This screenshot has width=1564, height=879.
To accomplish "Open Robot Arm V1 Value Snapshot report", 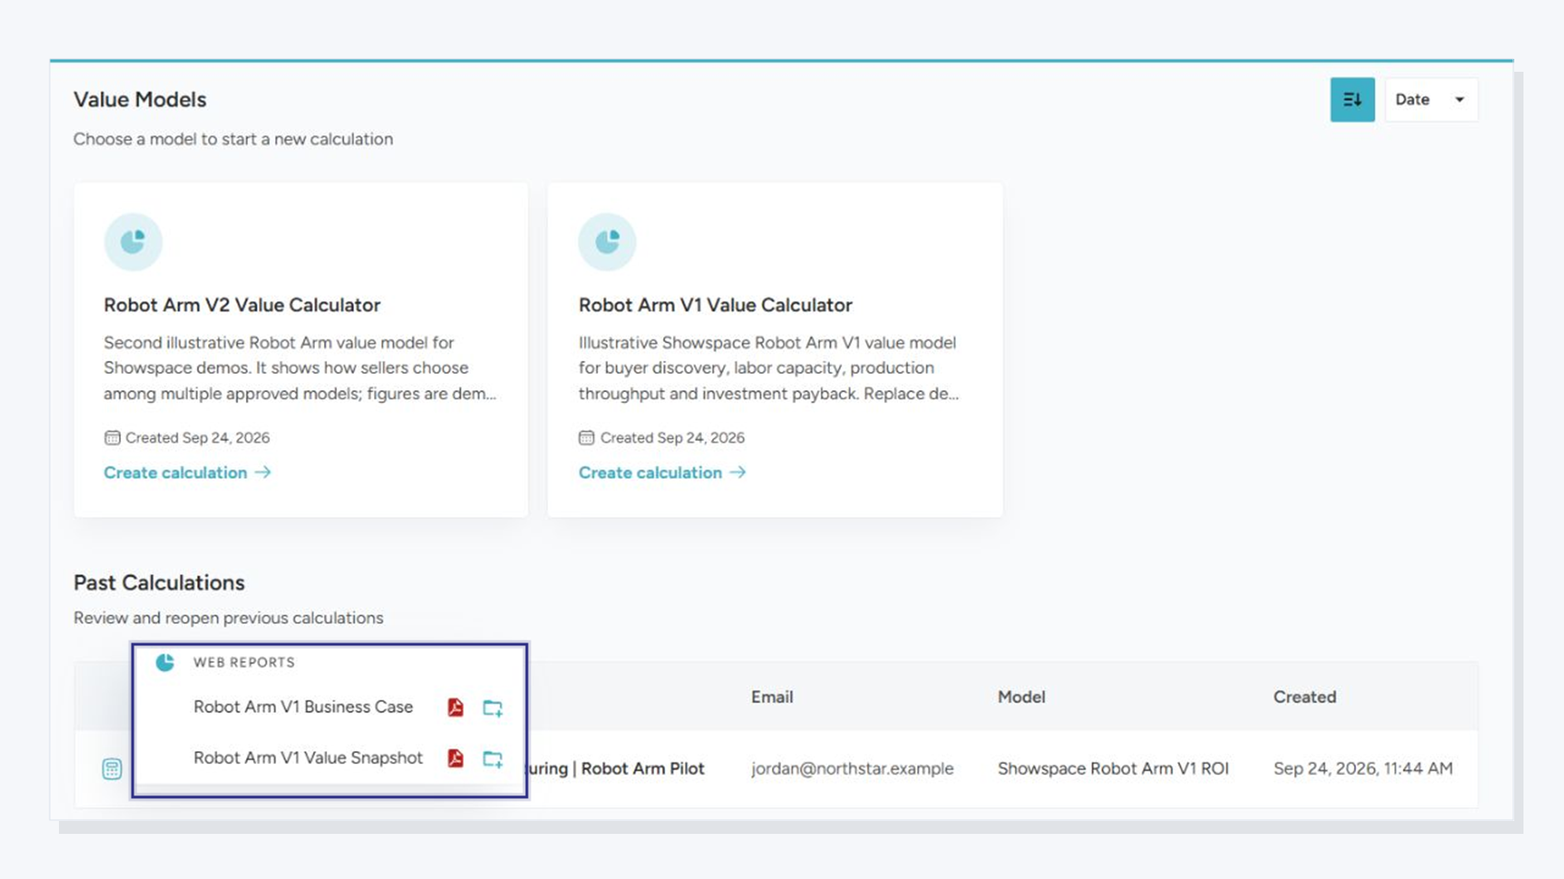I will click(308, 758).
